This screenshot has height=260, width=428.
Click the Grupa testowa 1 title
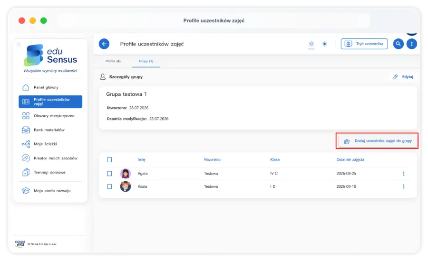pos(126,94)
